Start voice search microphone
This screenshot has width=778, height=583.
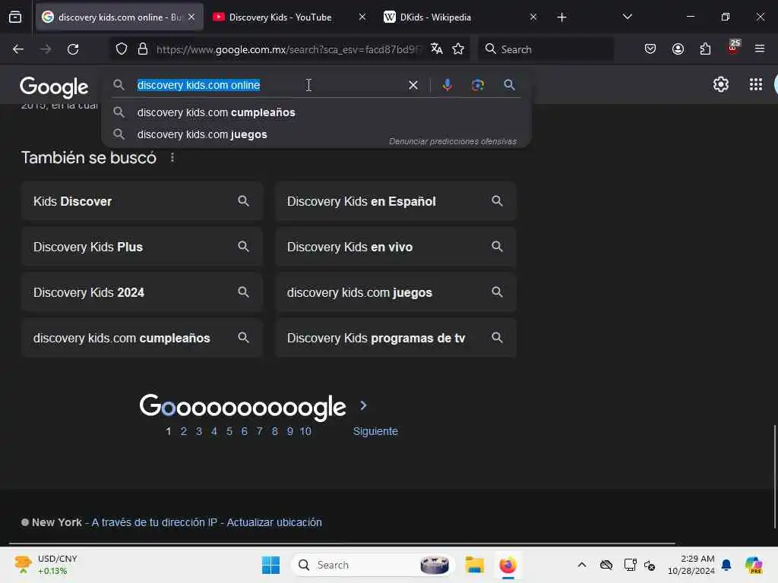447,85
